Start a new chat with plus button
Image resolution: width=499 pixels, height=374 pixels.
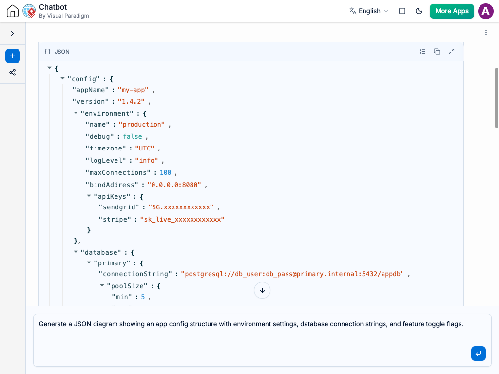point(13,56)
